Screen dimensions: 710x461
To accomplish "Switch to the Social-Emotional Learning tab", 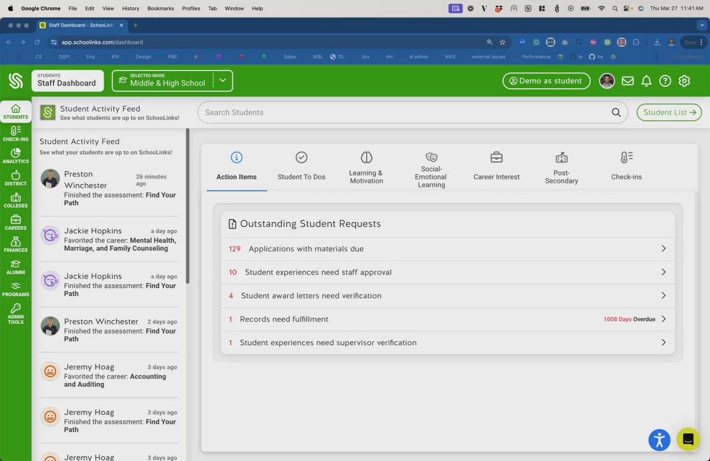I will (x=431, y=167).
